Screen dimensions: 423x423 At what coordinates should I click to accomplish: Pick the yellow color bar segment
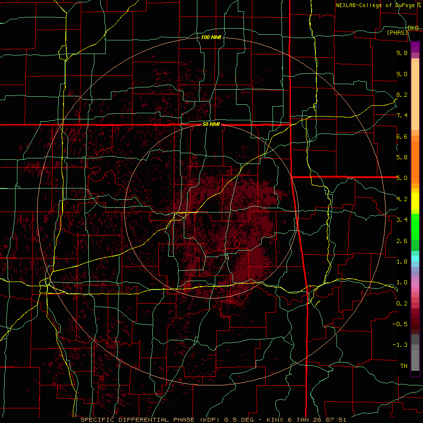415,201
